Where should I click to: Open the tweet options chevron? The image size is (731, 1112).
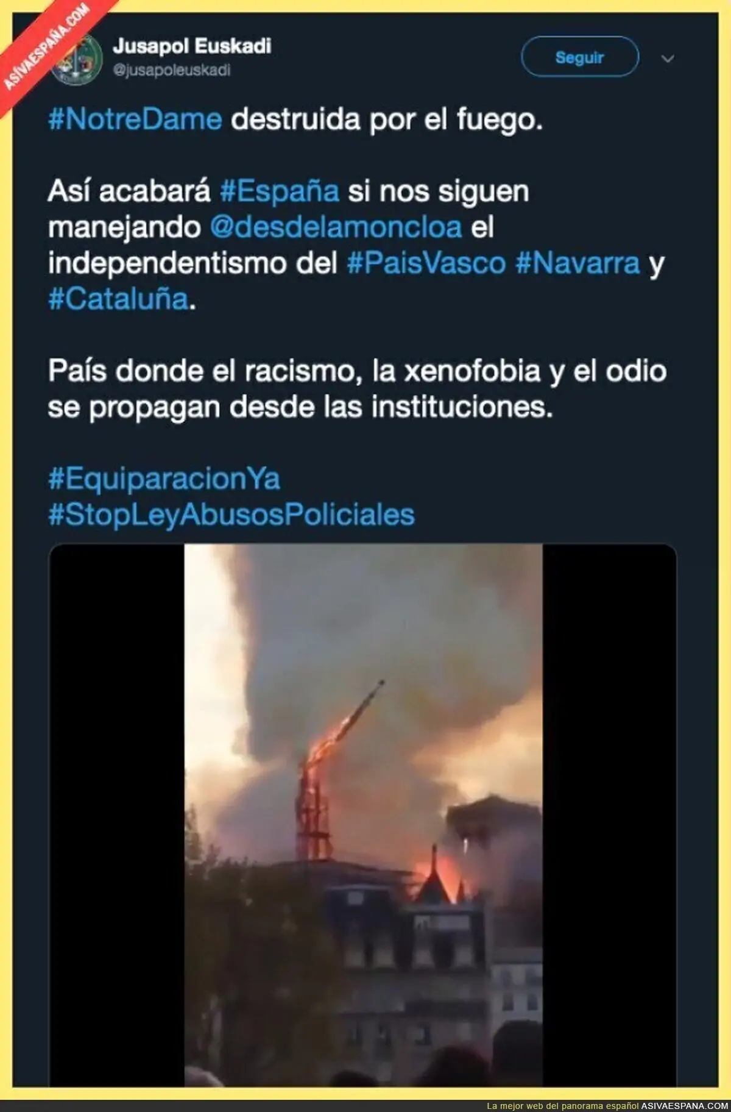(668, 59)
